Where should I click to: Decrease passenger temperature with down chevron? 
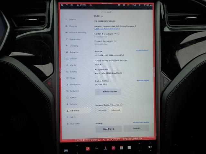(x=139, y=151)
